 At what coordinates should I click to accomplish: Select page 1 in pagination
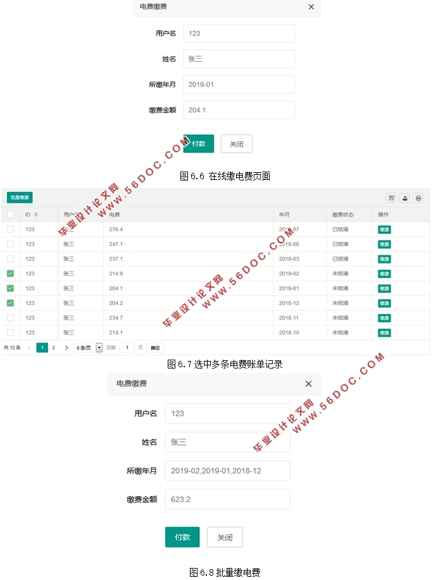coord(42,348)
